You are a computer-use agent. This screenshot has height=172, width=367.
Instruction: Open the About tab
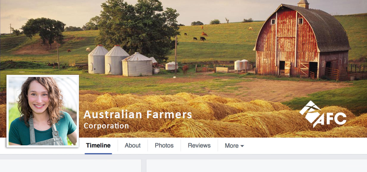tap(132, 146)
